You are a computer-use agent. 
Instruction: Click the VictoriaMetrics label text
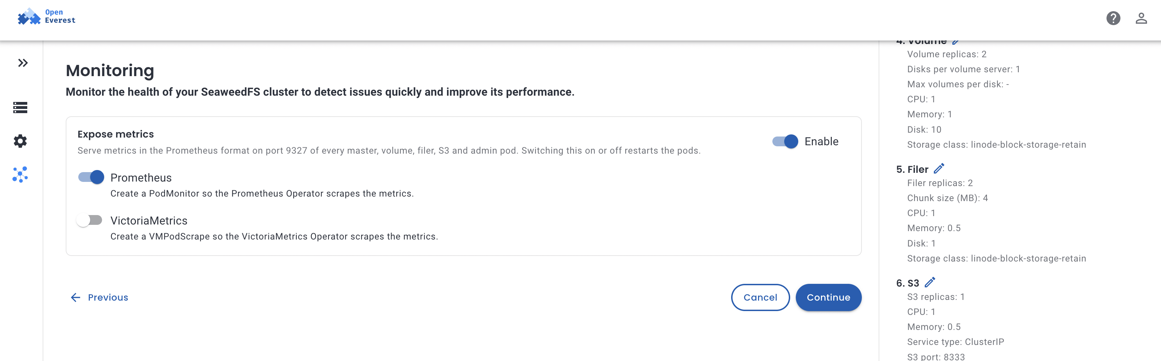click(149, 221)
